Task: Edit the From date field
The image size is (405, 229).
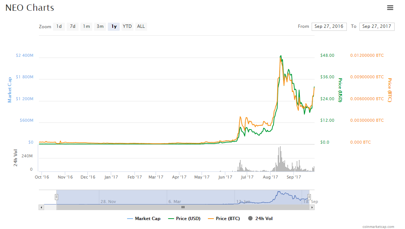Action: pyautogui.click(x=329, y=26)
